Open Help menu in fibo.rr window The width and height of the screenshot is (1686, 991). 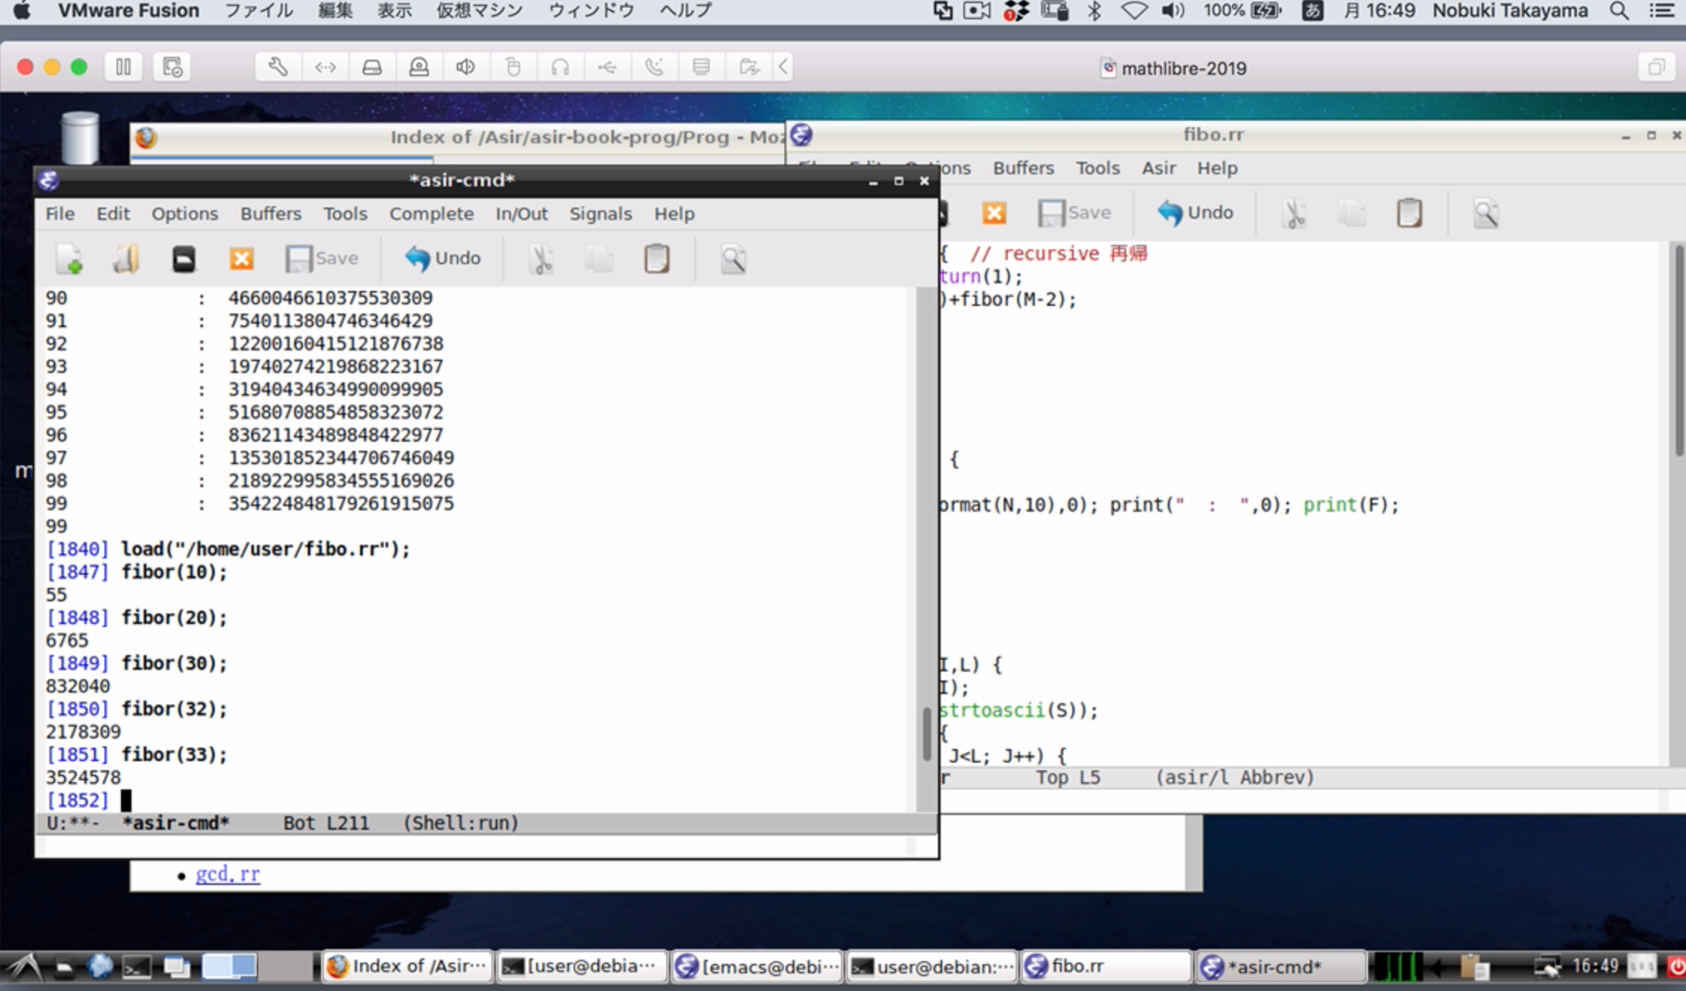[x=1217, y=168]
